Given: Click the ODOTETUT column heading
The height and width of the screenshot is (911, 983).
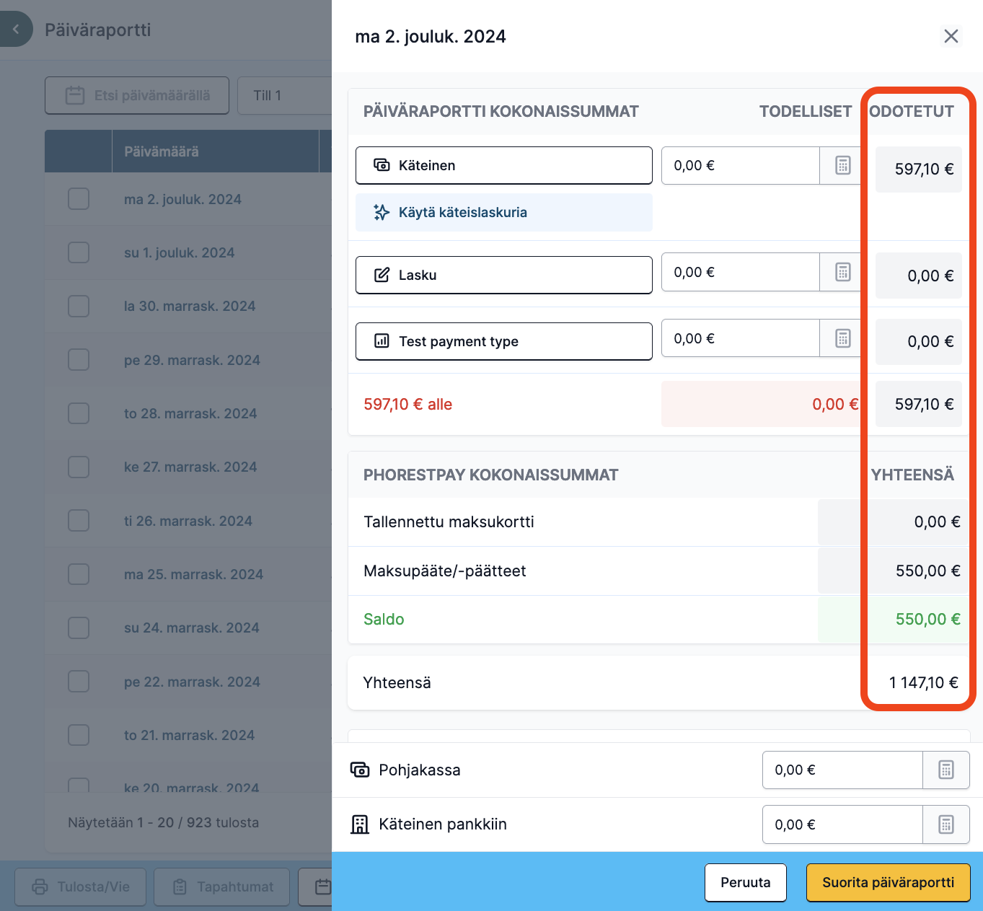Looking at the screenshot, I should (912, 111).
